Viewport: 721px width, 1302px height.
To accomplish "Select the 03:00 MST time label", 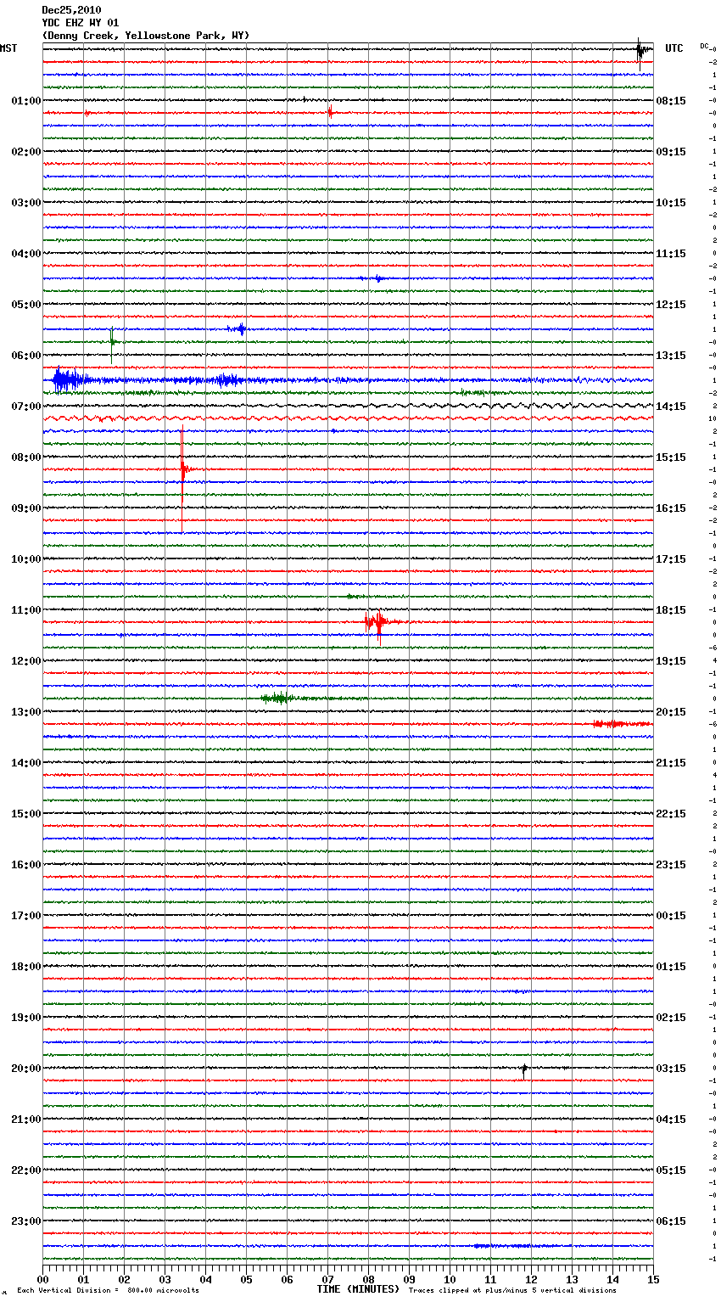I will coord(26,203).
